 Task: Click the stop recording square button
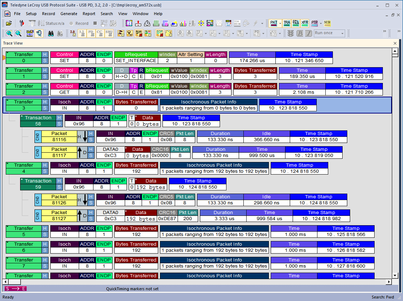(95, 23)
